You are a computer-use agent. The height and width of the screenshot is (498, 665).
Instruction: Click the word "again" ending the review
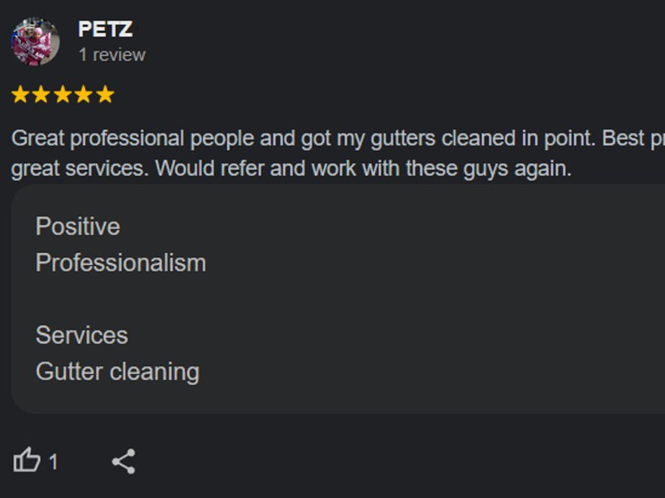click(543, 170)
